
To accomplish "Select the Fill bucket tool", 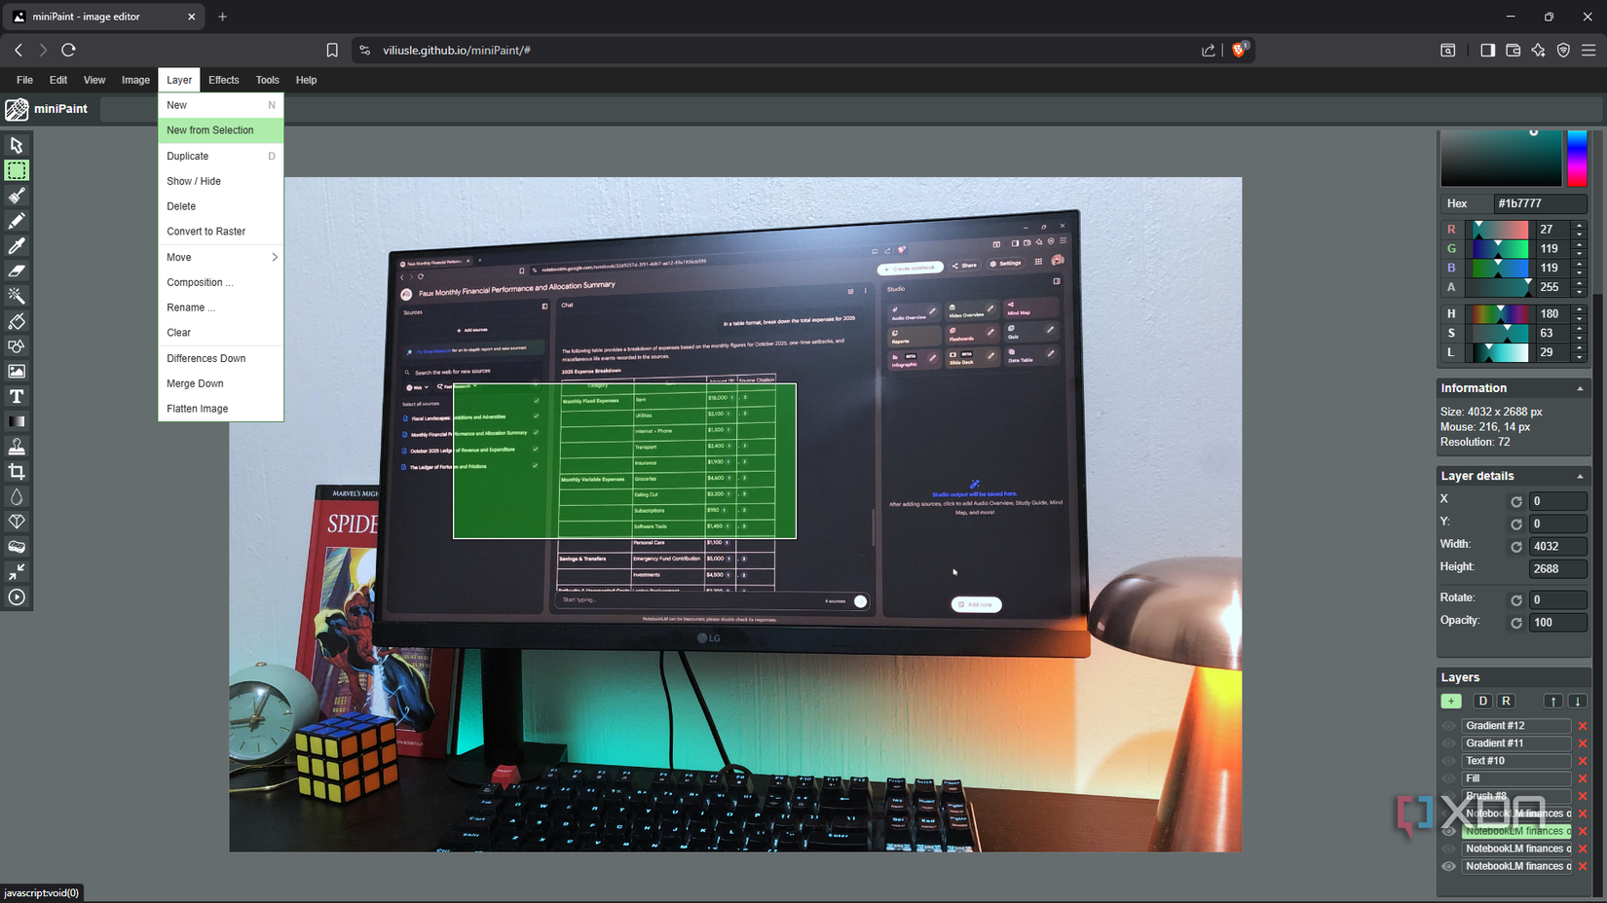I will click(x=17, y=321).
